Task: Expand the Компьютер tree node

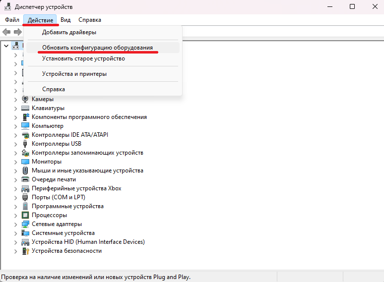Action: tap(16, 126)
